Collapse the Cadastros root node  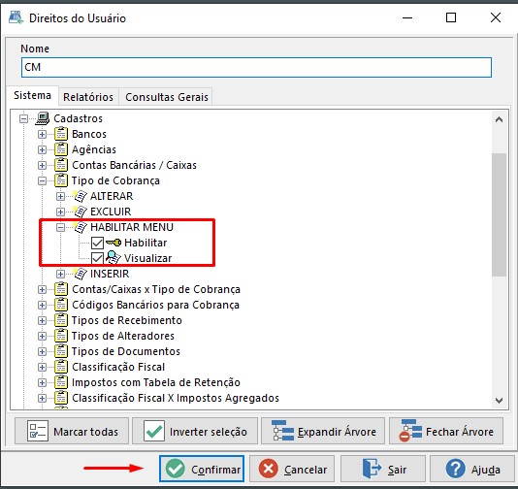click(x=24, y=118)
